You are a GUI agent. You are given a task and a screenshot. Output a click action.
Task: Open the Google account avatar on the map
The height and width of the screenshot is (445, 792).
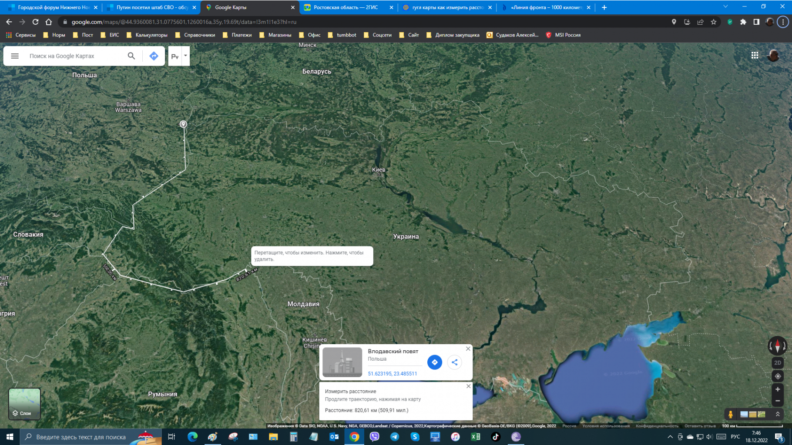pos(773,55)
